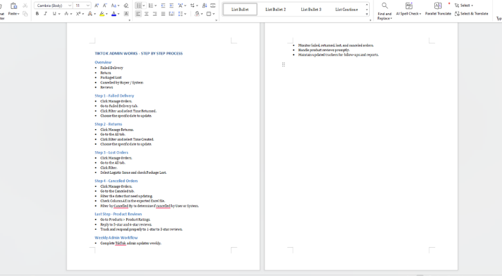502x276 pixels.
Task: Click the misspelled word 'TikTok' in last bullet
Action: 120,243
